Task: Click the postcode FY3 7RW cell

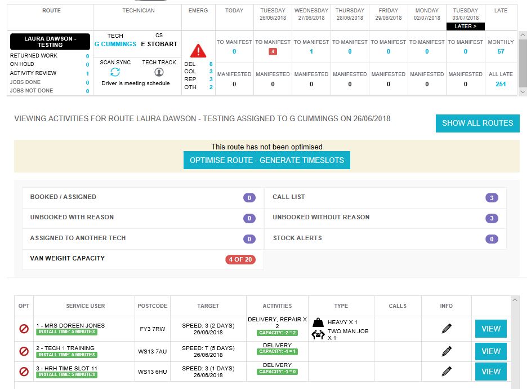Action: (x=153, y=329)
